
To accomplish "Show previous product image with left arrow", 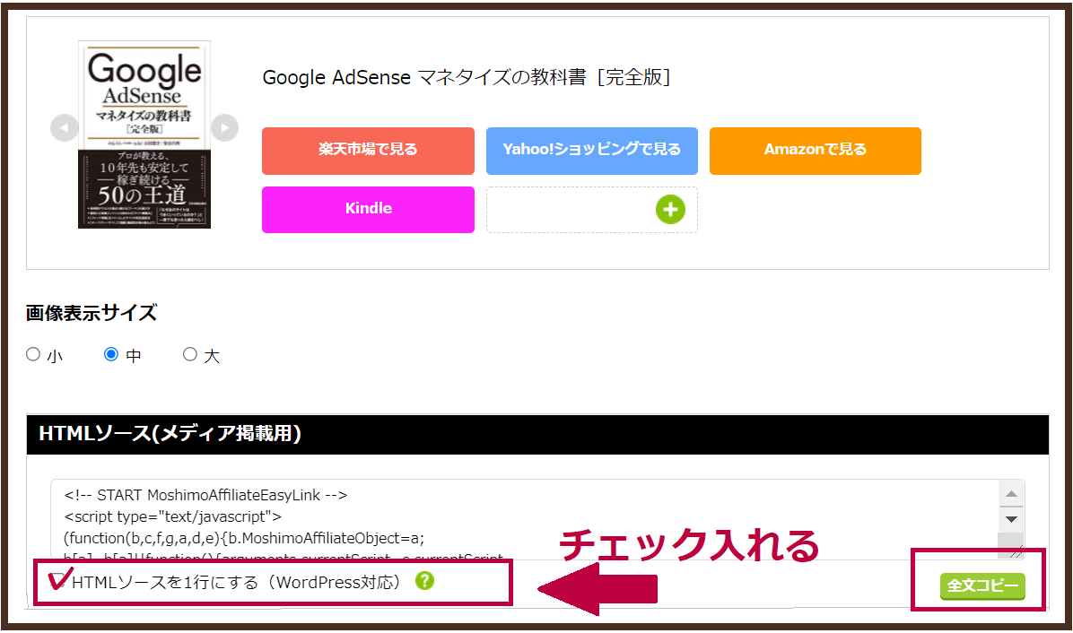I will point(65,128).
